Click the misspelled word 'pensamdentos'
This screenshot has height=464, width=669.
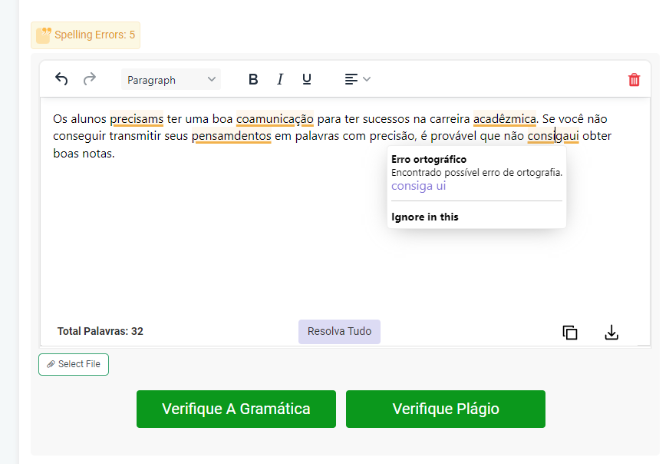(231, 136)
